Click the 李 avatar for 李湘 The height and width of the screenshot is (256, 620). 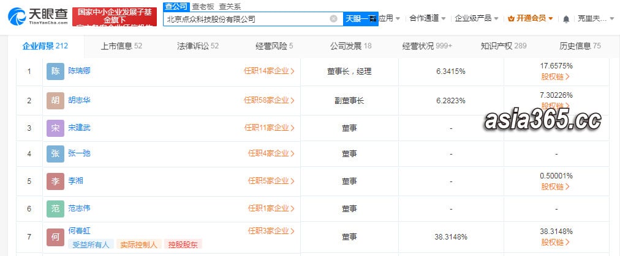55,181
